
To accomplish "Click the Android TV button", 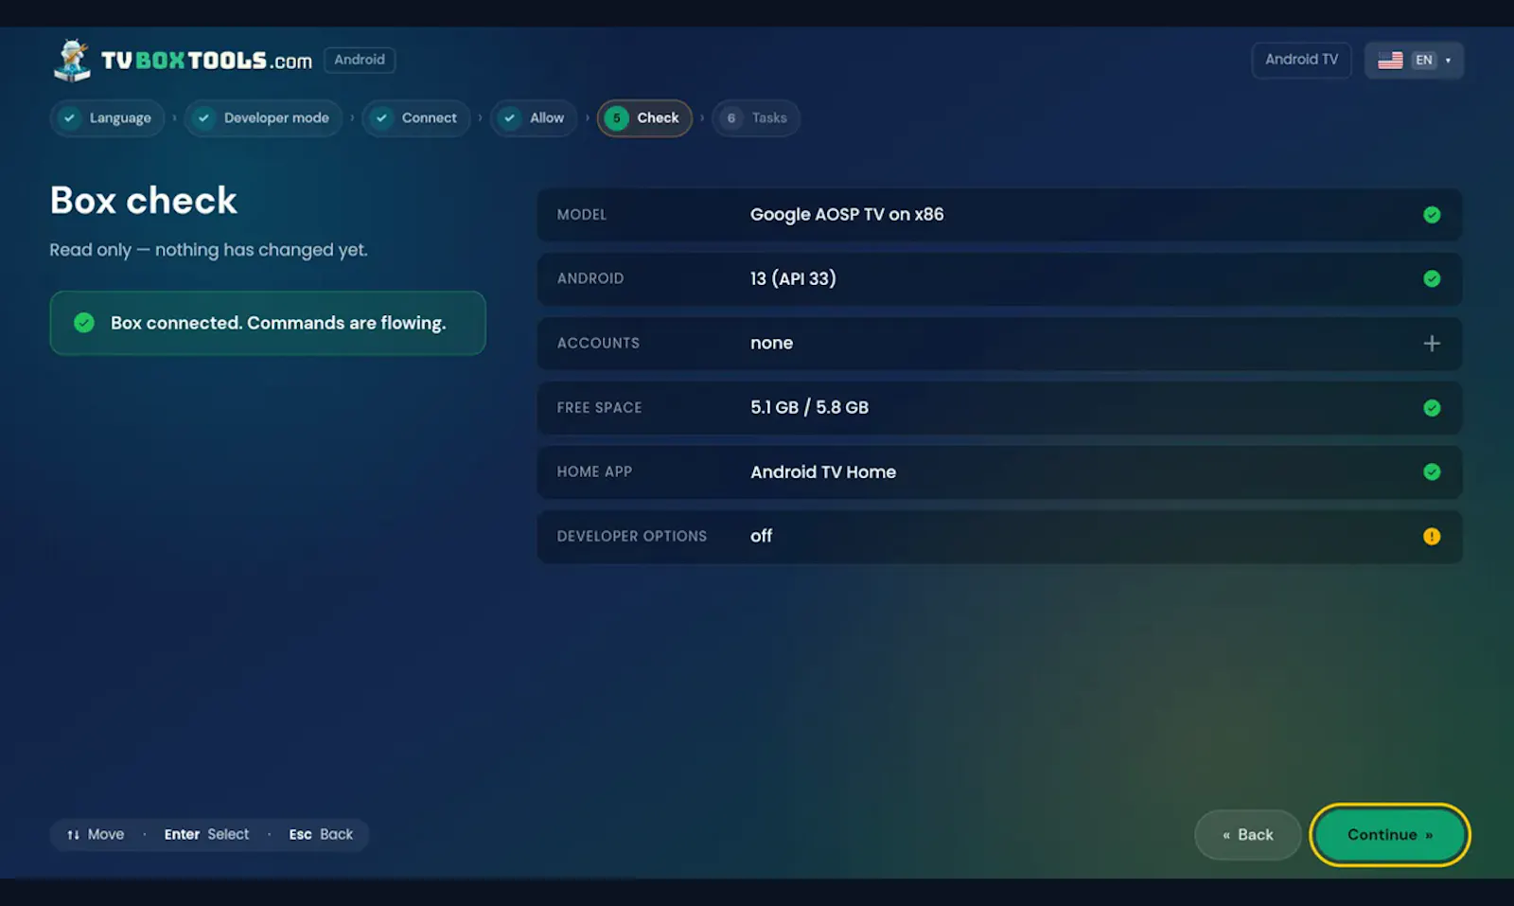I will 1301,60.
